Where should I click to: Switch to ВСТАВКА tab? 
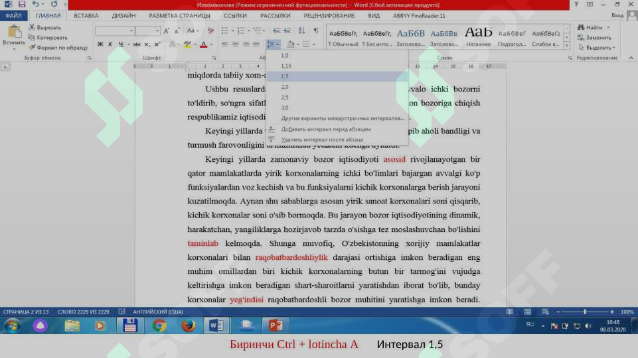tap(86, 15)
